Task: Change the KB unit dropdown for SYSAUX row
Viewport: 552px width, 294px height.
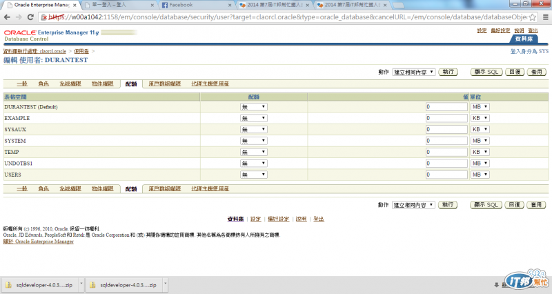Action: 480,129
